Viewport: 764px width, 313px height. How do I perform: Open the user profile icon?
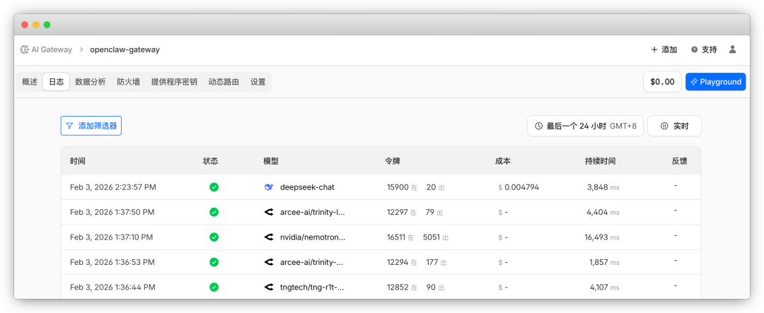[x=732, y=49]
